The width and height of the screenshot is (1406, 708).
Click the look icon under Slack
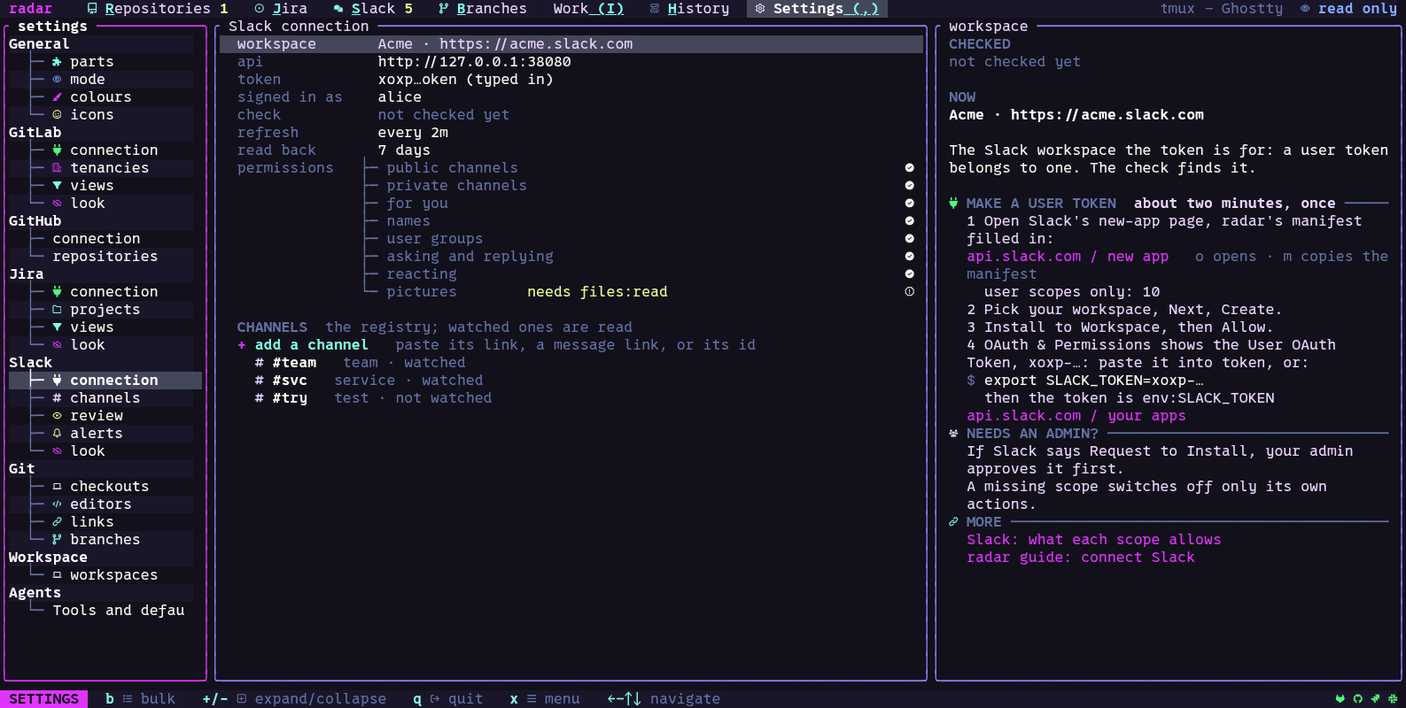point(57,451)
